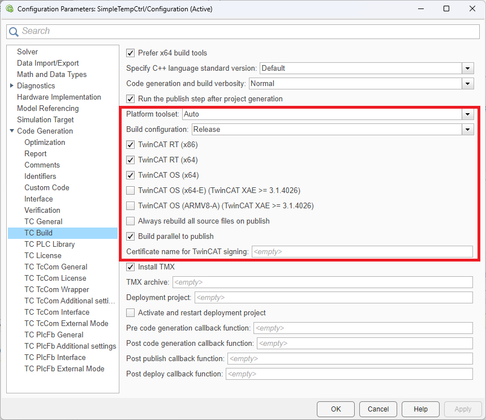Select the Solver settings page
Image resolution: width=486 pixels, height=420 pixels.
pyautogui.click(x=27, y=52)
